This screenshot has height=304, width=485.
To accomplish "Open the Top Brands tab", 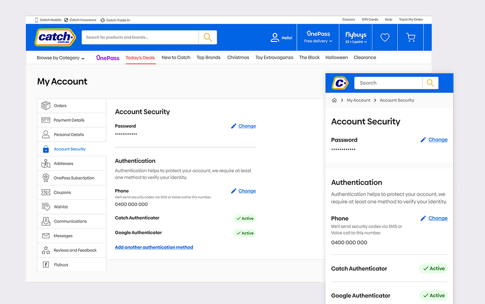I will point(209,58).
